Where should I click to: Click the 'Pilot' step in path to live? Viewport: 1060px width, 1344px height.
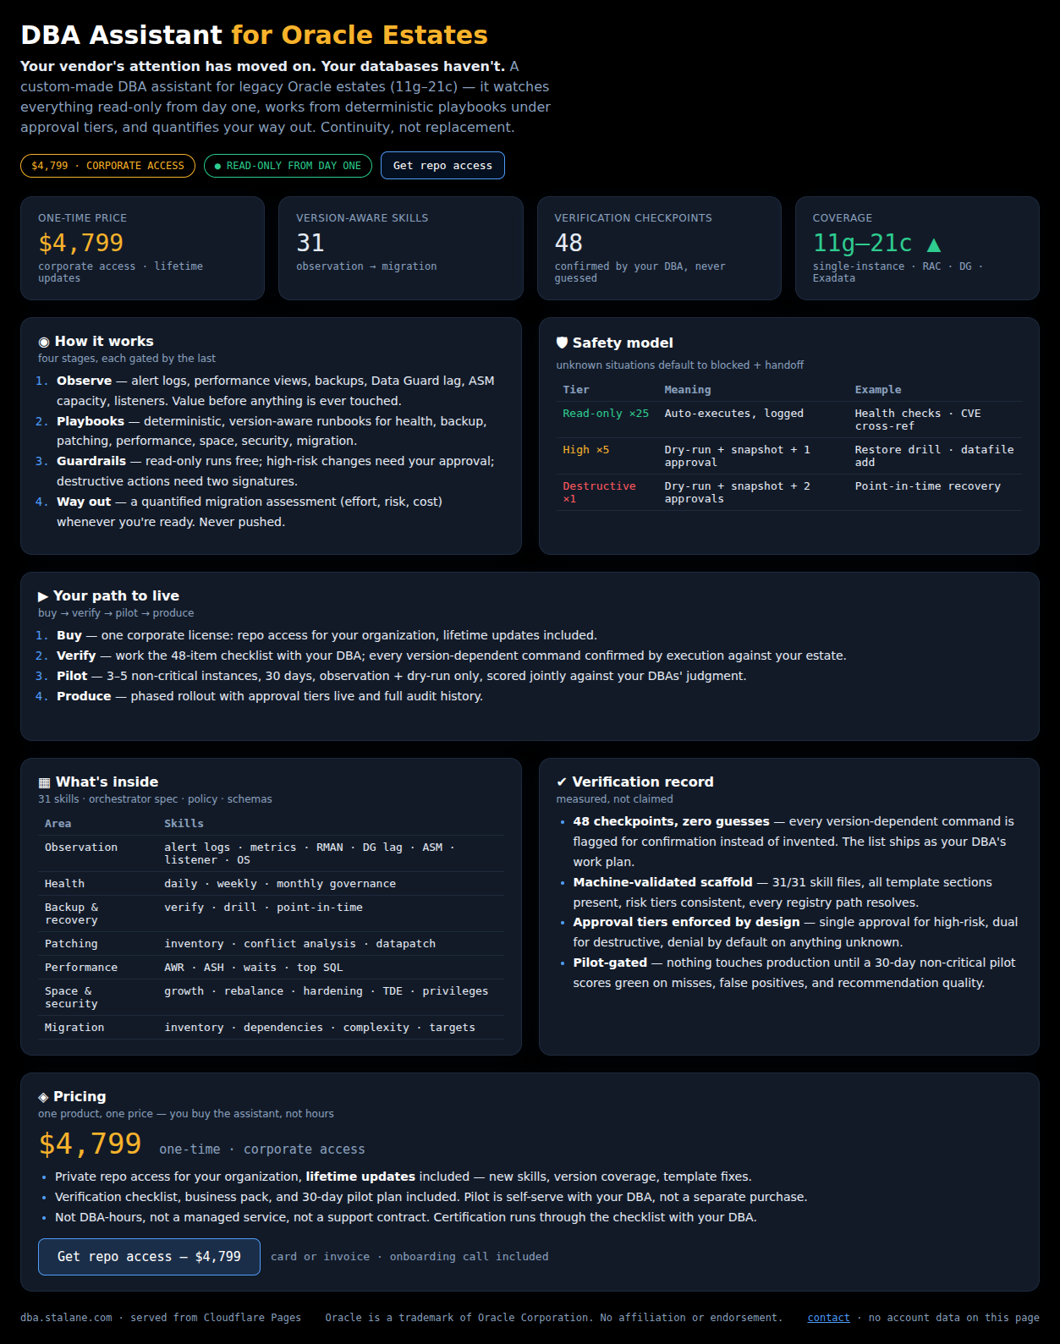(72, 676)
